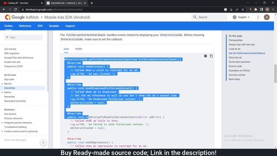This screenshot has width=277, height=156.
Task: Open Mobile Ads SDK (Android) breadcrumb link
Action: pos(68,17)
